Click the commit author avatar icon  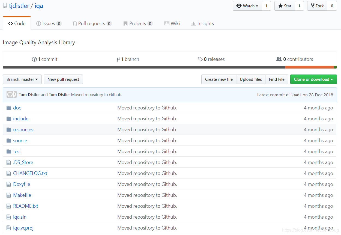click(11, 94)
